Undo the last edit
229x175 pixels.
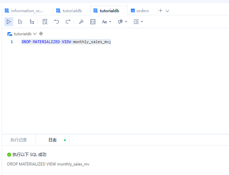(57, 22)
